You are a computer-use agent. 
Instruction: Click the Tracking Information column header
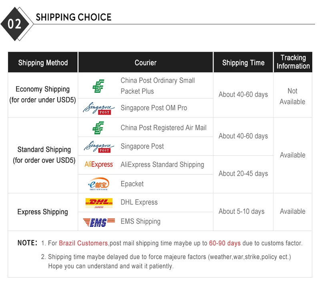click(x=293, y=62)
